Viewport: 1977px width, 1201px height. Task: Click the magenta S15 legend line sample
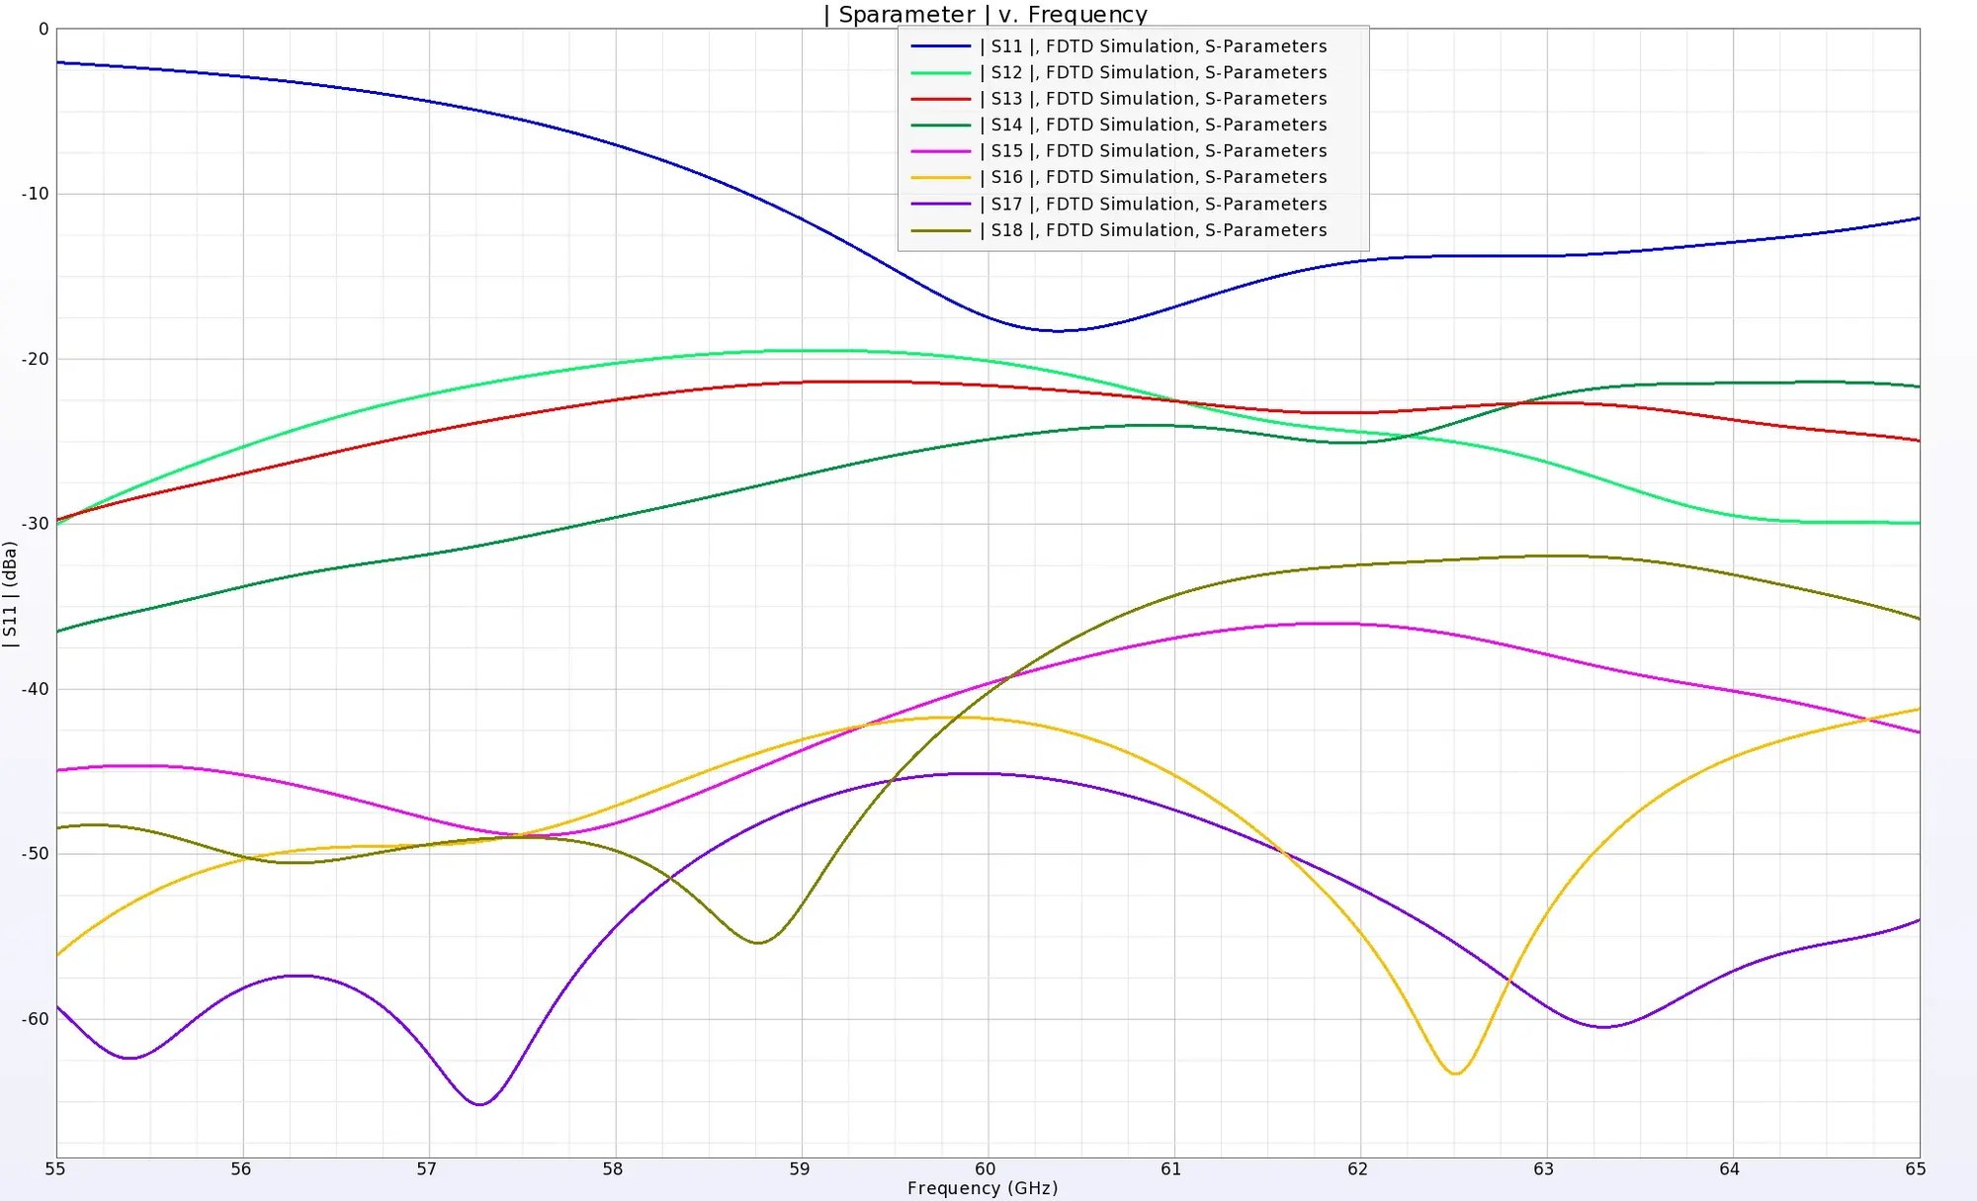939,150
